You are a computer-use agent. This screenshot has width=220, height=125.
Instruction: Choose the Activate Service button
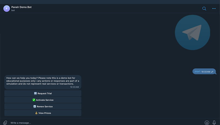(x=43, y=100)
